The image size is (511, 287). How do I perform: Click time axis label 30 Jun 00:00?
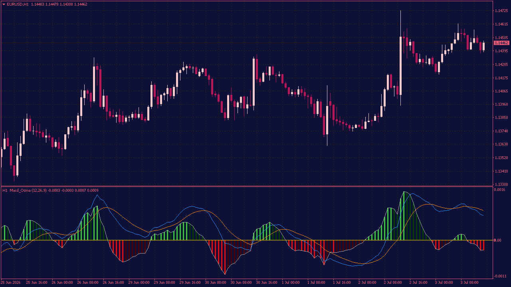(x=216, y=283)
